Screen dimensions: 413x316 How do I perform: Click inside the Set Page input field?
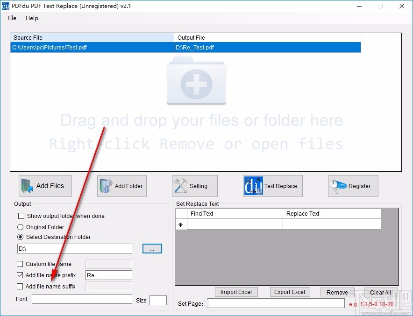pyautogui.click(x=276, y=303)
